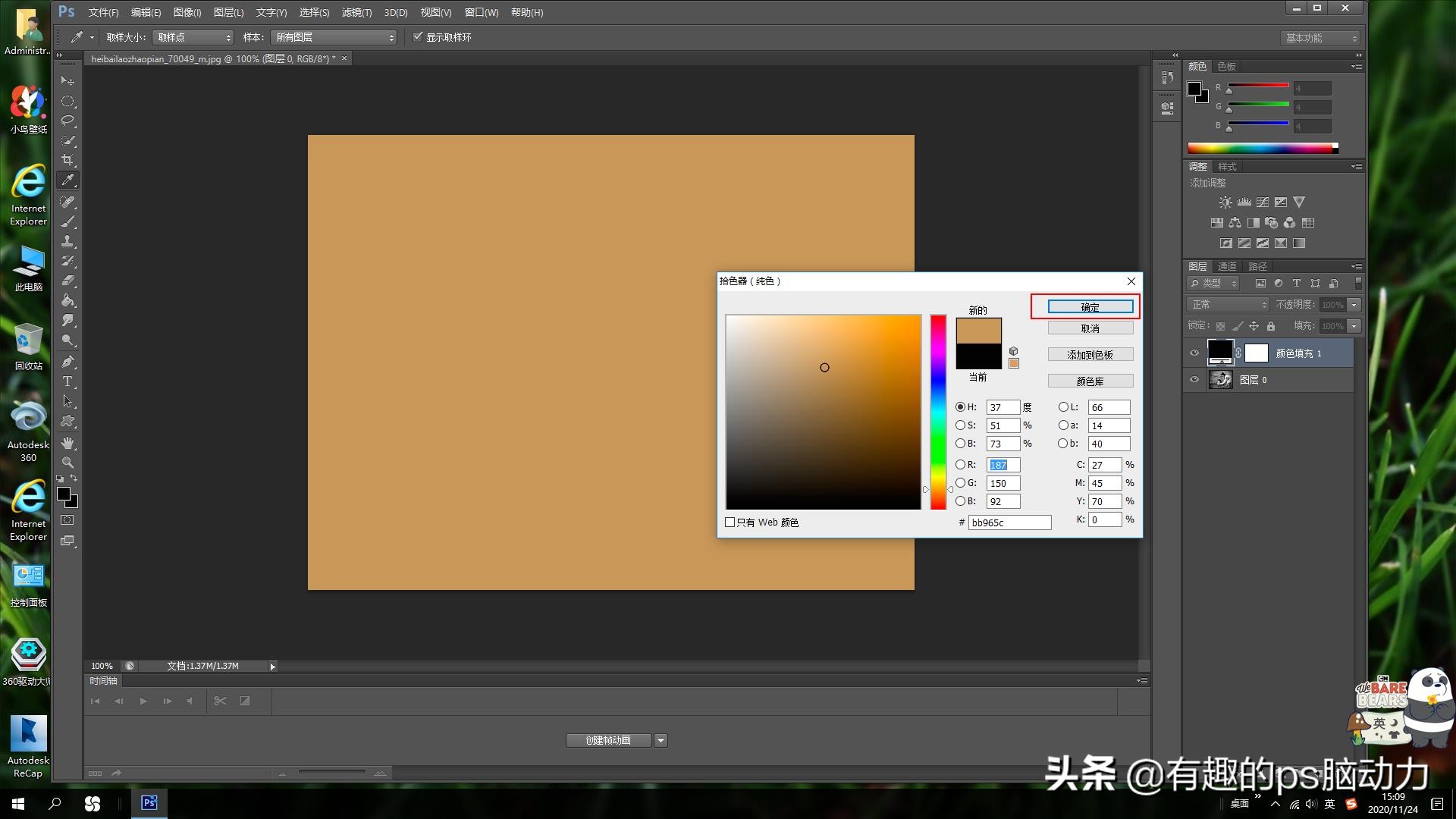
Task: Select the Crop tool
Action: click(67, 160)
